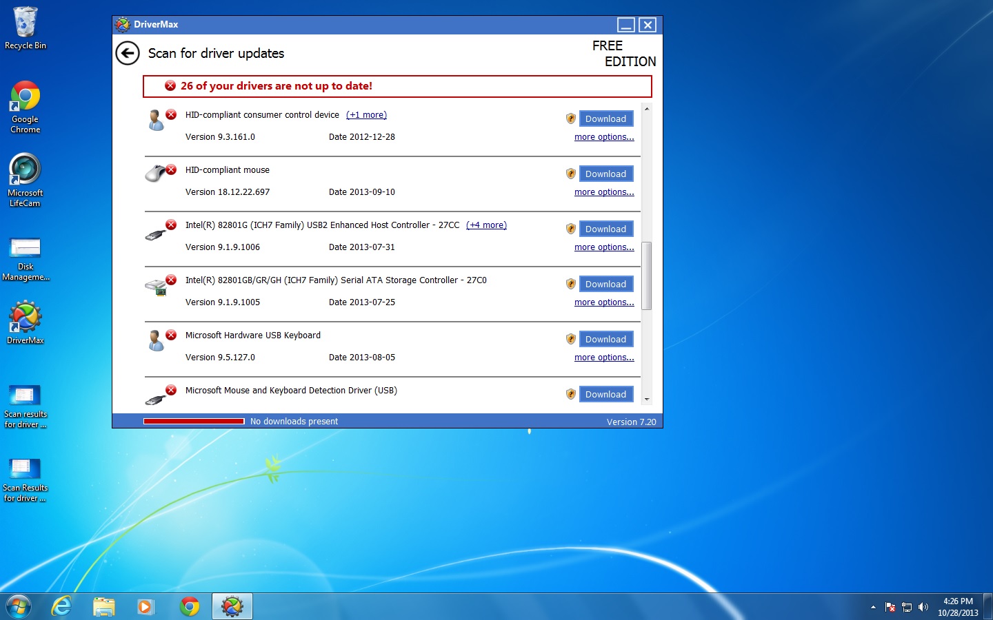The height and width of the screenshot is (620, 993).
Task: Click the 'Version 9.1.9.1005' text
Action: [x=223, y=302]
